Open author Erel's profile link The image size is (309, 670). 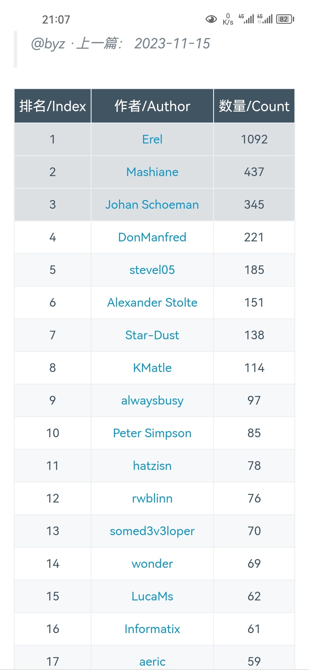pyautogui.click(x=152, y=139)
